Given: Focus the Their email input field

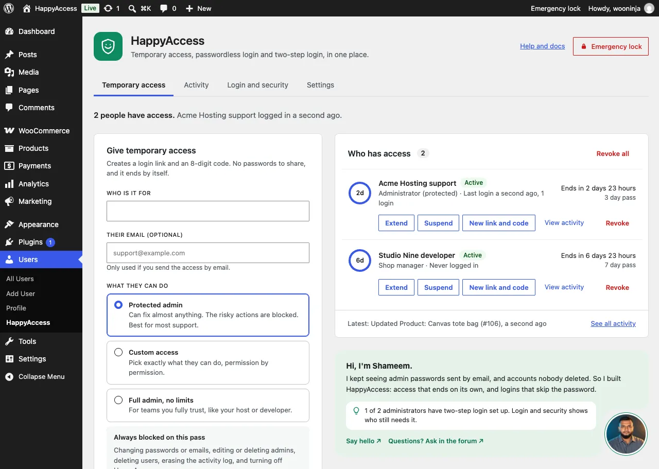Looking at the screenshot, I should [208, 253].
